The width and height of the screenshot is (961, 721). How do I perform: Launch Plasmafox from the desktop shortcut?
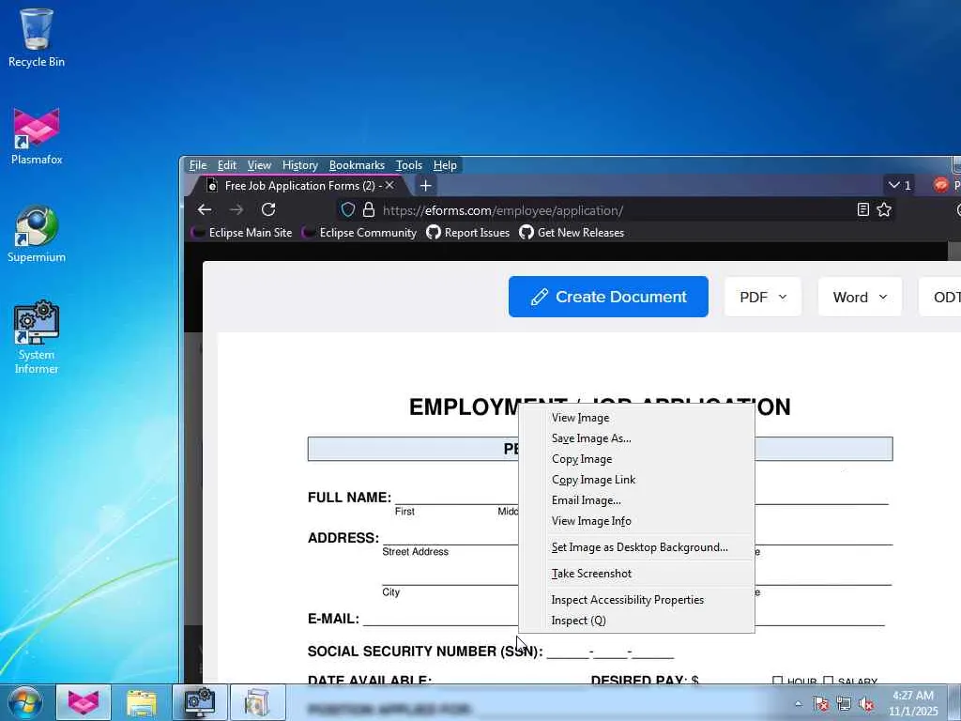tap(37, 136)
